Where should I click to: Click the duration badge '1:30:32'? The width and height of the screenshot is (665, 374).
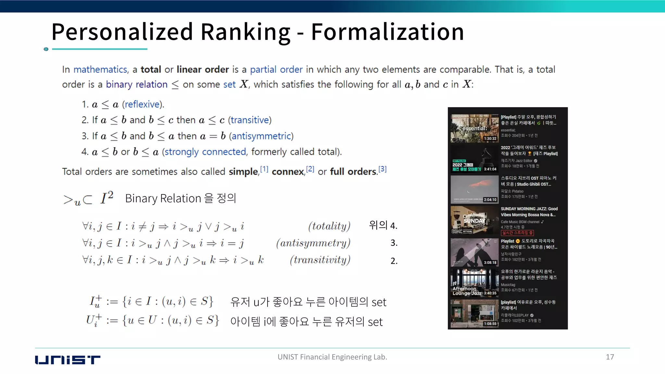(x=490, y=139)
